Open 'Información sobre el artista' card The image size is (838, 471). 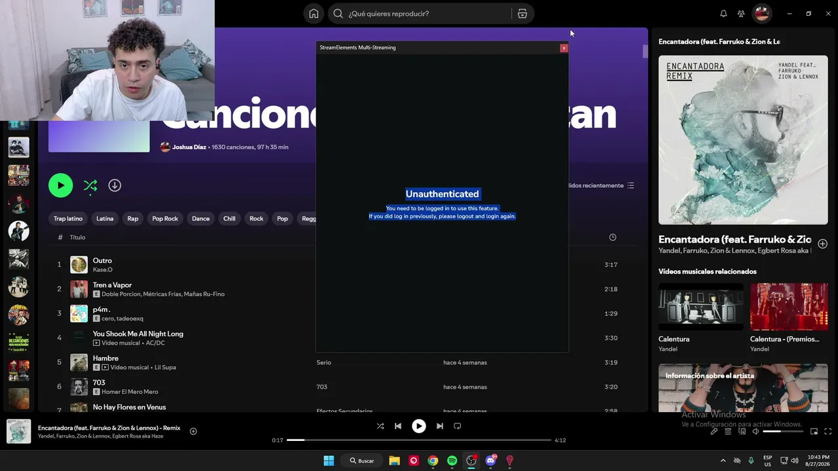[x=743, y=388]
